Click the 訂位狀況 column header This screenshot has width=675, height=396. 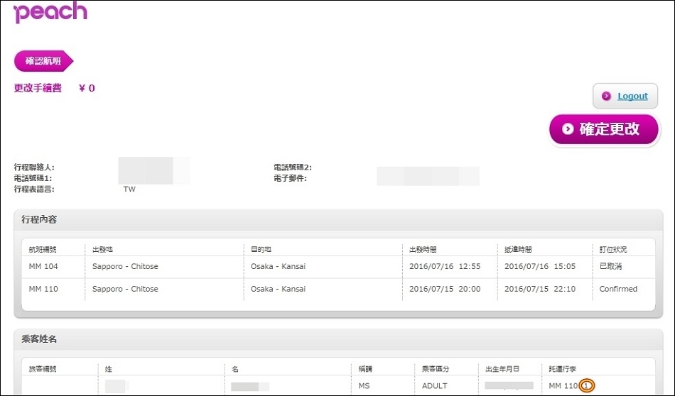coord(613,249)
